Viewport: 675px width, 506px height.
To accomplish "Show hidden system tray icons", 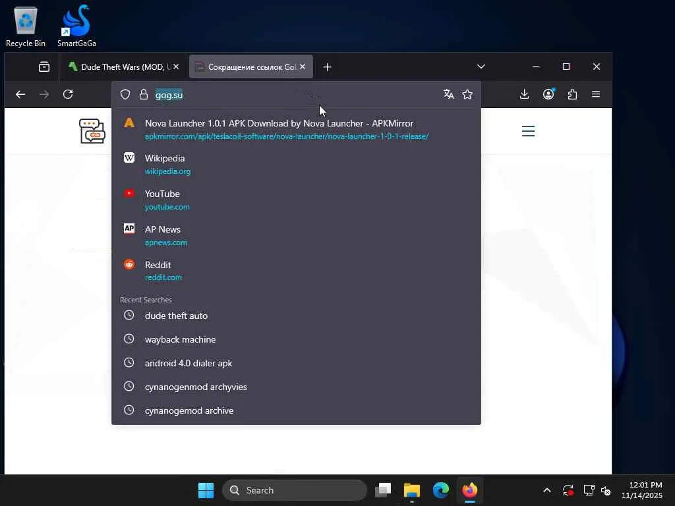I will [546, 490].
